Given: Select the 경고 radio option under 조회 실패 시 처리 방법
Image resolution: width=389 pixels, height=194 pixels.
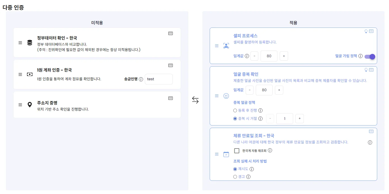Looking at the screenshot, I should click(x=235, y=177).
